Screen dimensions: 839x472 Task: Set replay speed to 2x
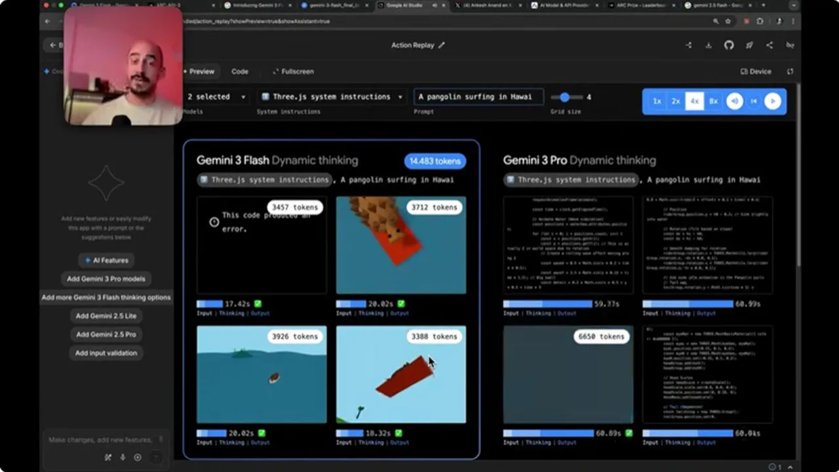676,102
